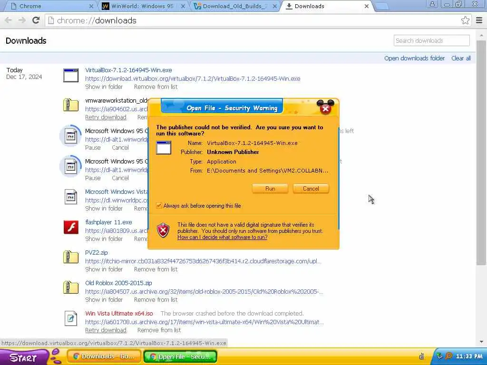Image resolution: width=487 pixels, height=365 pixels.
Task: Open the Chrome hamburger menu
Action: 479,20
